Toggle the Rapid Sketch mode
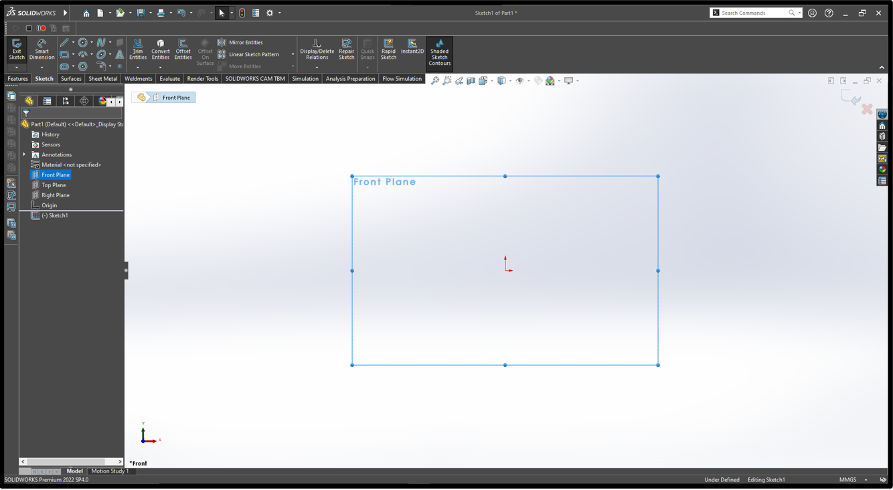Viewport: 893px width, 490px height. (x=388, y=49)
